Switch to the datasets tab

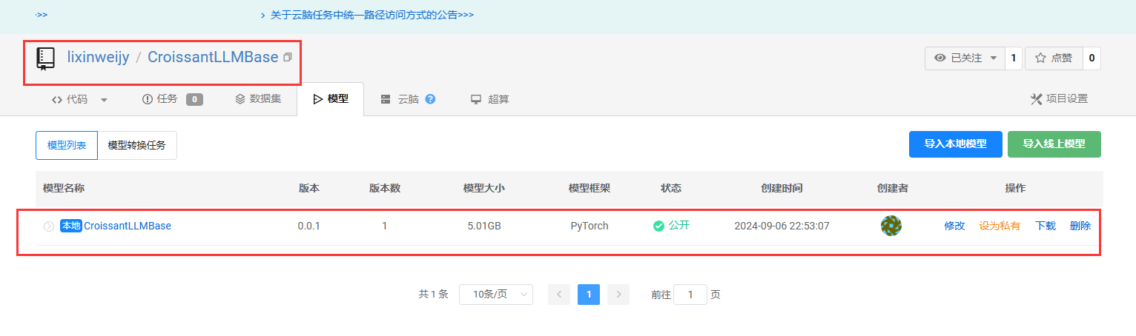[258, 99]
